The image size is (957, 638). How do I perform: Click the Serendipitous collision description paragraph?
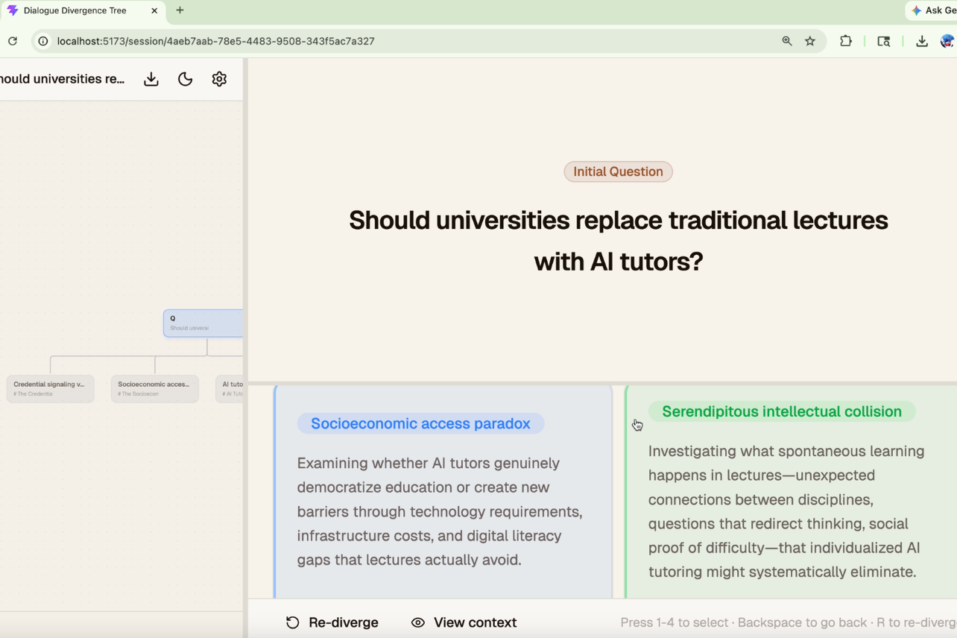click(786, 511)
